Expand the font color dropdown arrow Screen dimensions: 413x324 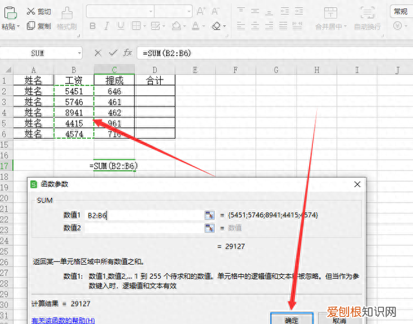204,26
